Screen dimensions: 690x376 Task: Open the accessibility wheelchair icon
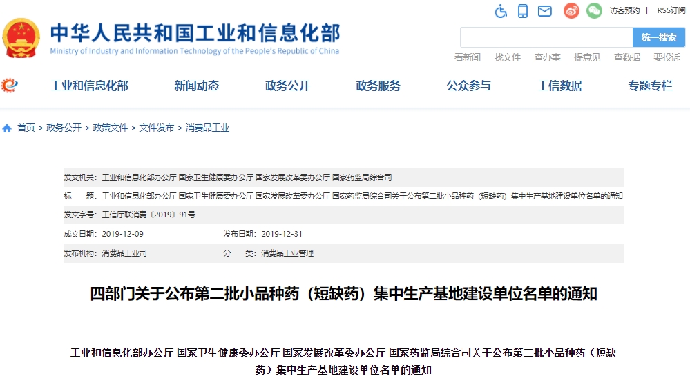(x=500, y=10)
